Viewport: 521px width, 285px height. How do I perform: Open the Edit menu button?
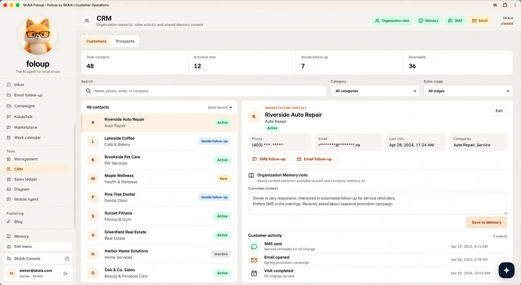(x=38, y=247)
